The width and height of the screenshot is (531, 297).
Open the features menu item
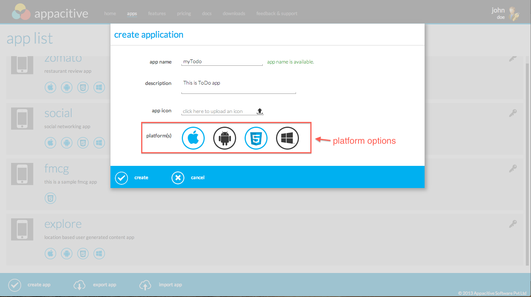[x=157, y=14]
